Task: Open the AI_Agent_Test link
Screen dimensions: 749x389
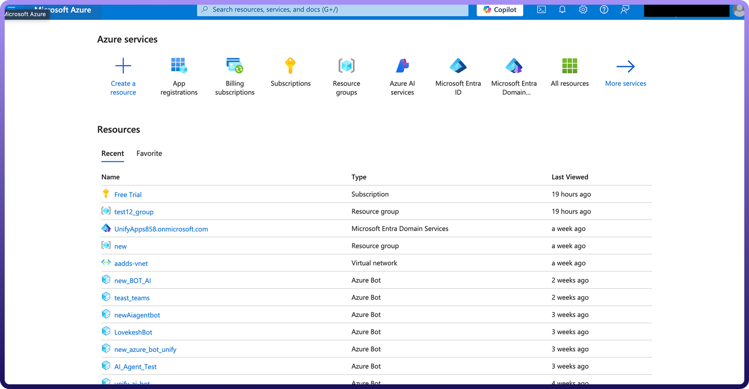Action: coord(135,367)
